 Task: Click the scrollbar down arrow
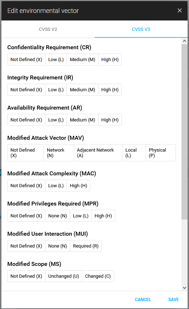tap(184, 288)
